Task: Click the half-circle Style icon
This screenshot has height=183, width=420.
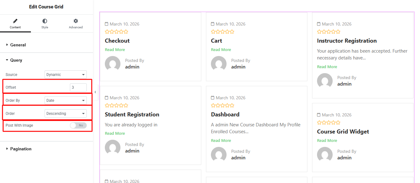Action: pyautogui.click(x=45, y=21)
